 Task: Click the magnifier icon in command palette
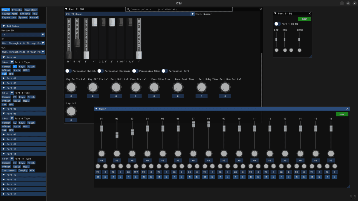click(128, 9)
